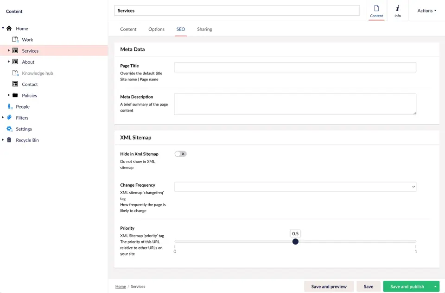Click the People section icon
445x293 pixels.
tap(10, 106)
